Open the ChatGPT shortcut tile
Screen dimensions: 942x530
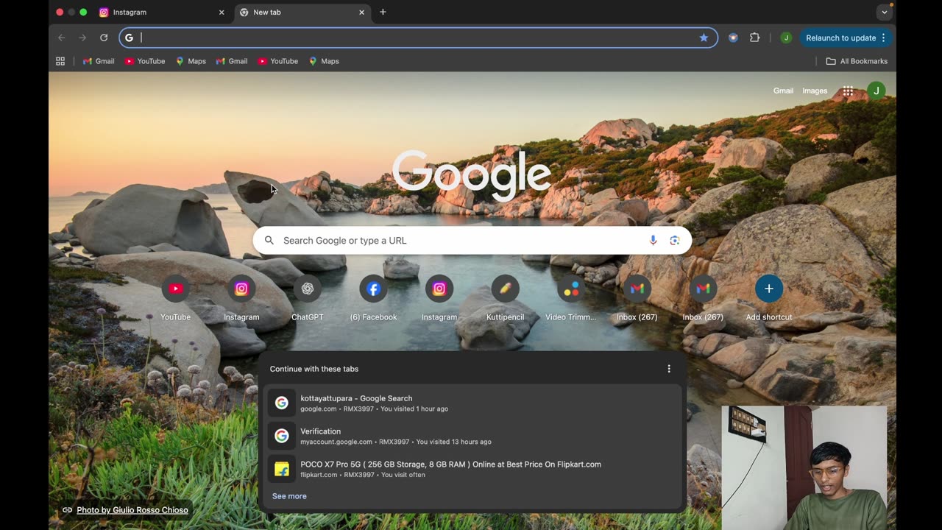pyautogui.click(x=307, y=299)
